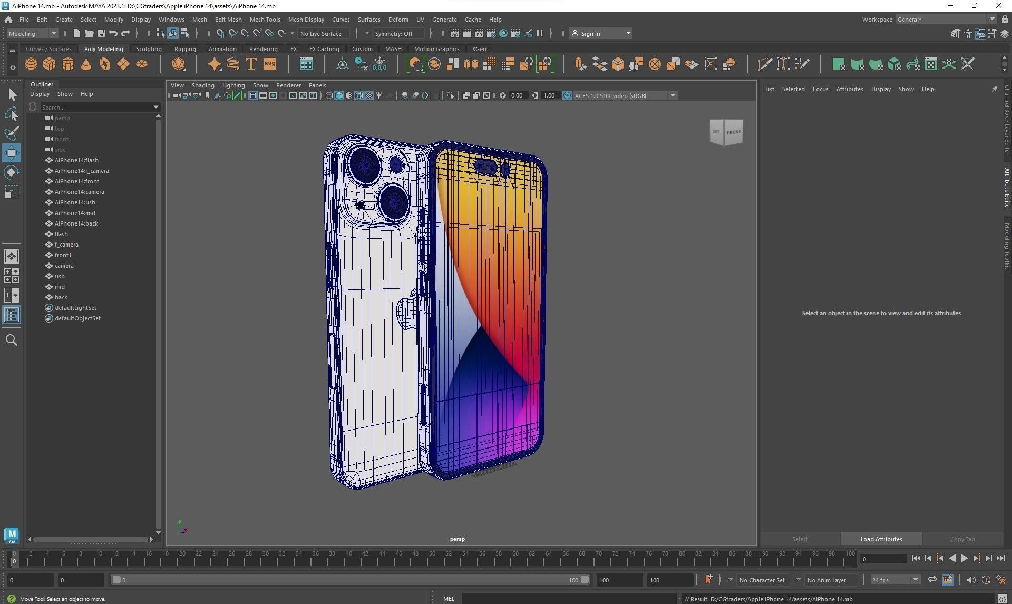Toggle loop playback icon
1012x604 pixels.
[x=932, y=580]
